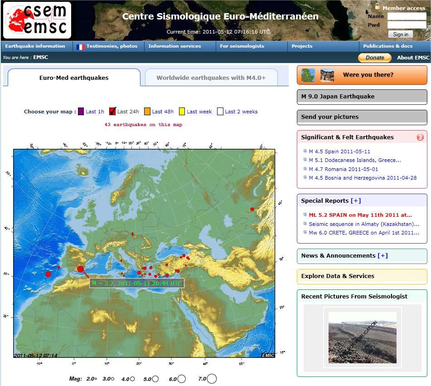Open the About EMSC link
Viewport: 431px width, 386px height.
pos(413,58)
